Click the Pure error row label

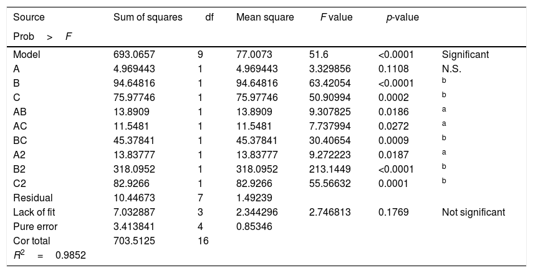[x=36, y=226]
